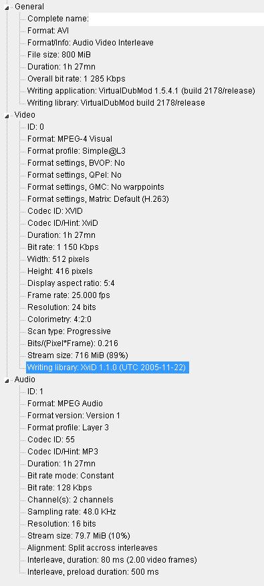264x586 pixels.
Task: Select Writing application VirtualDubMod row
Action: click(x=141, y=91)
